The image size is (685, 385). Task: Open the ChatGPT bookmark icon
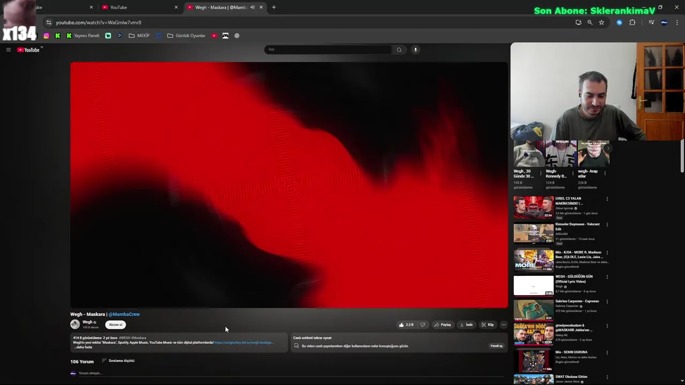pyautogui.click(x=237, y=36)
